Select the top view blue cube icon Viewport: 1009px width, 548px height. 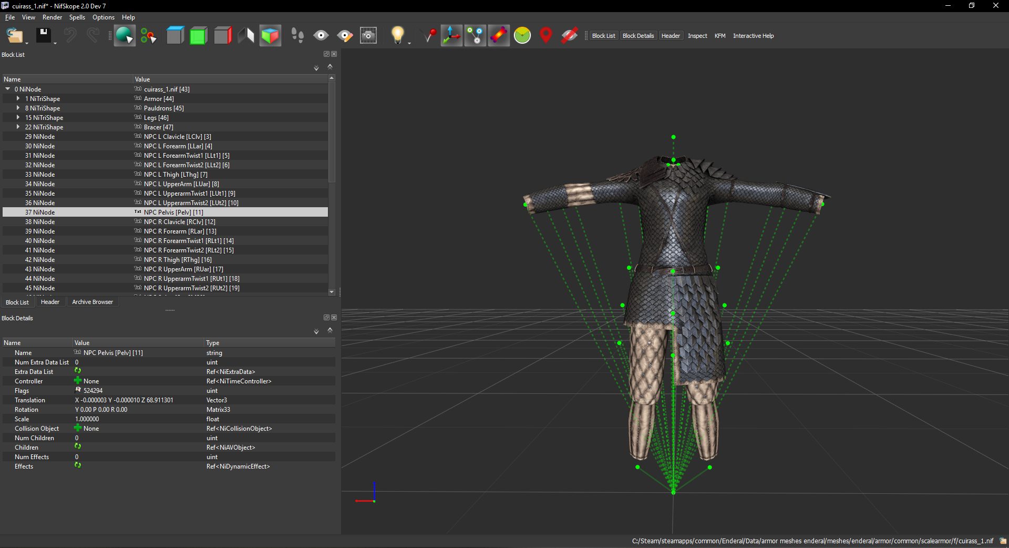pyautogui.click(x=175, y=36)
